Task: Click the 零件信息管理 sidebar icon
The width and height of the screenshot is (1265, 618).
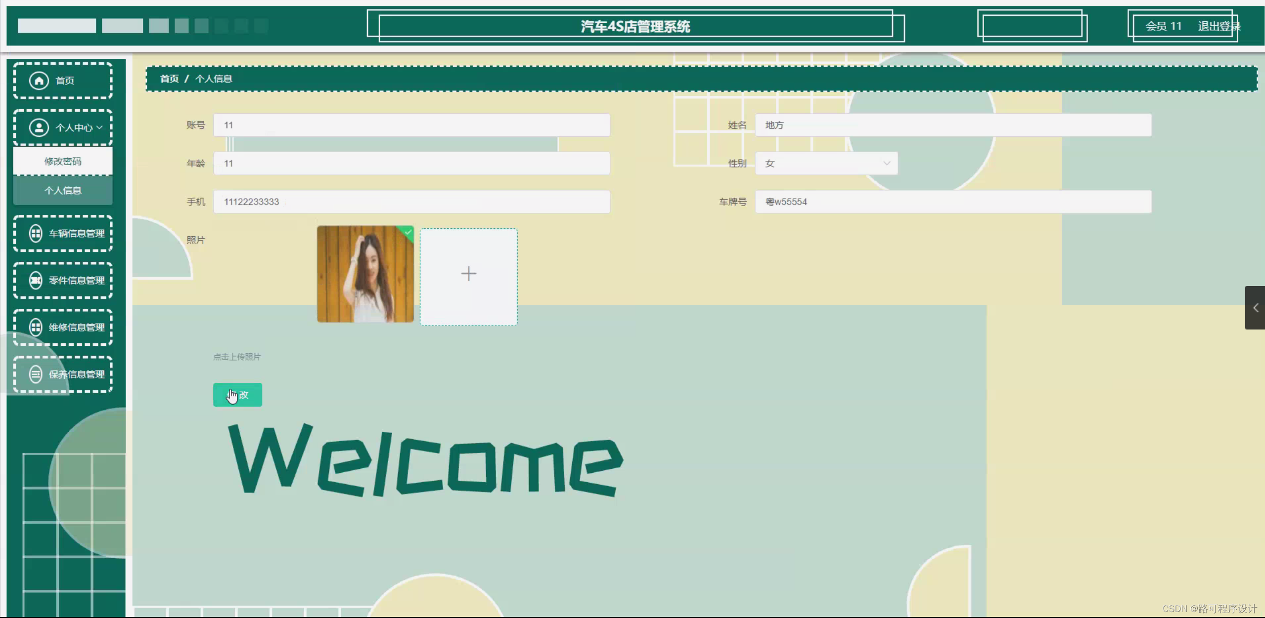Action: 35,281
